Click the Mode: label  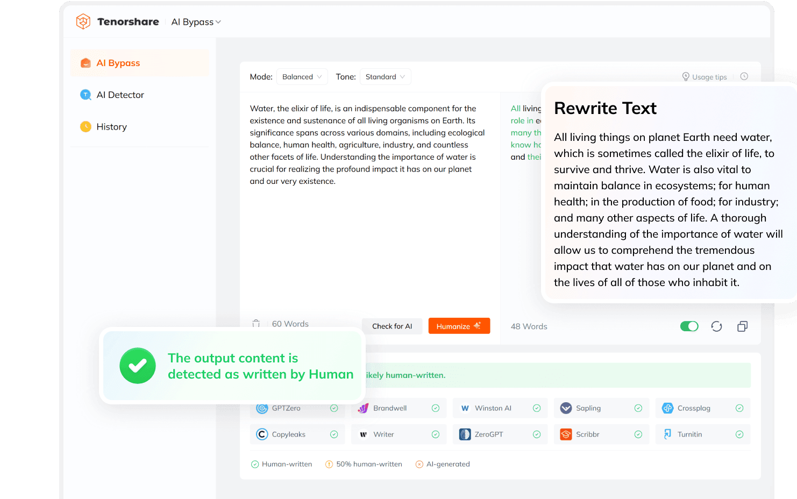(261, 77)
